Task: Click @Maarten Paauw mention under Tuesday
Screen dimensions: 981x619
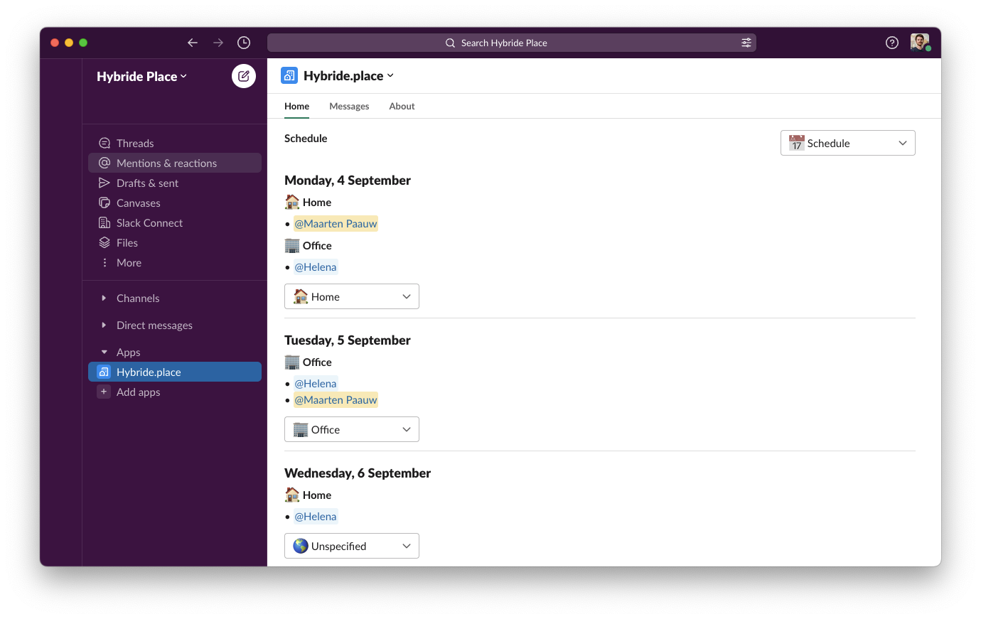Action: click(x=336, y=399)
